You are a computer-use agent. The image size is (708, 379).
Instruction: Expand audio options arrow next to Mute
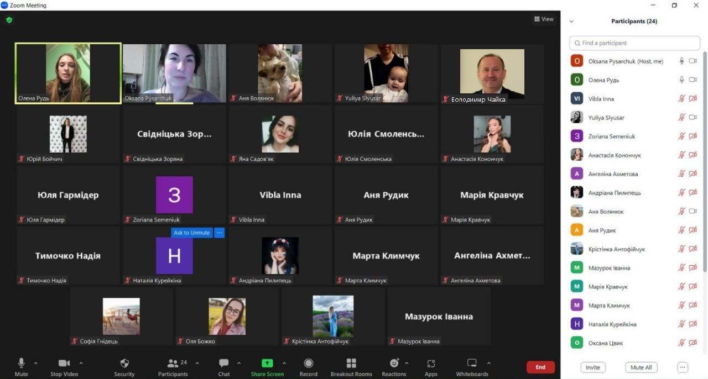(x=36, y=363)
